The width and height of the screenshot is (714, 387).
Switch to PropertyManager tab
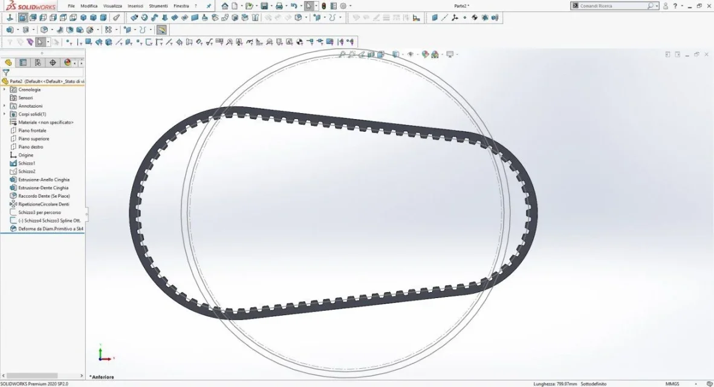point(23,62)
